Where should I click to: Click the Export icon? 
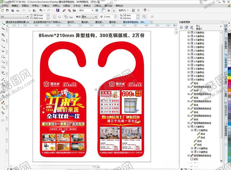[69, 10]
